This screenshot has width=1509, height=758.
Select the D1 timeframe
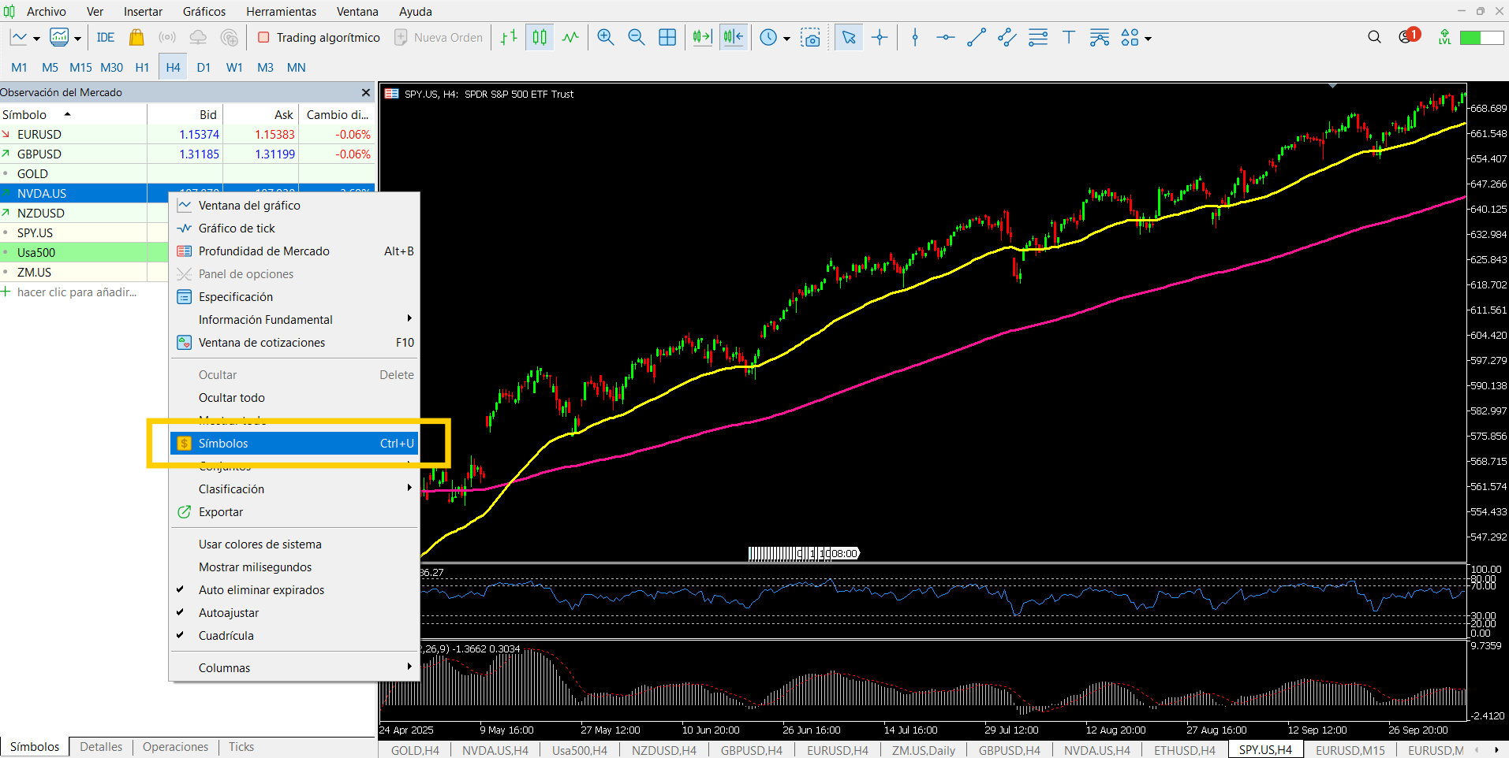(x=204, y=68)
